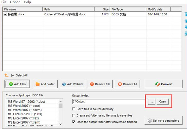Enable Save files in source directory
The image size is (187, 129).
[x=74, y=109]
